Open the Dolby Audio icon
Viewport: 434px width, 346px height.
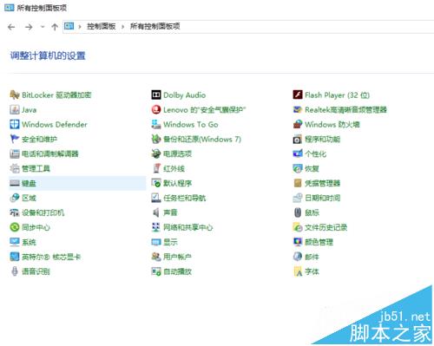156,95
